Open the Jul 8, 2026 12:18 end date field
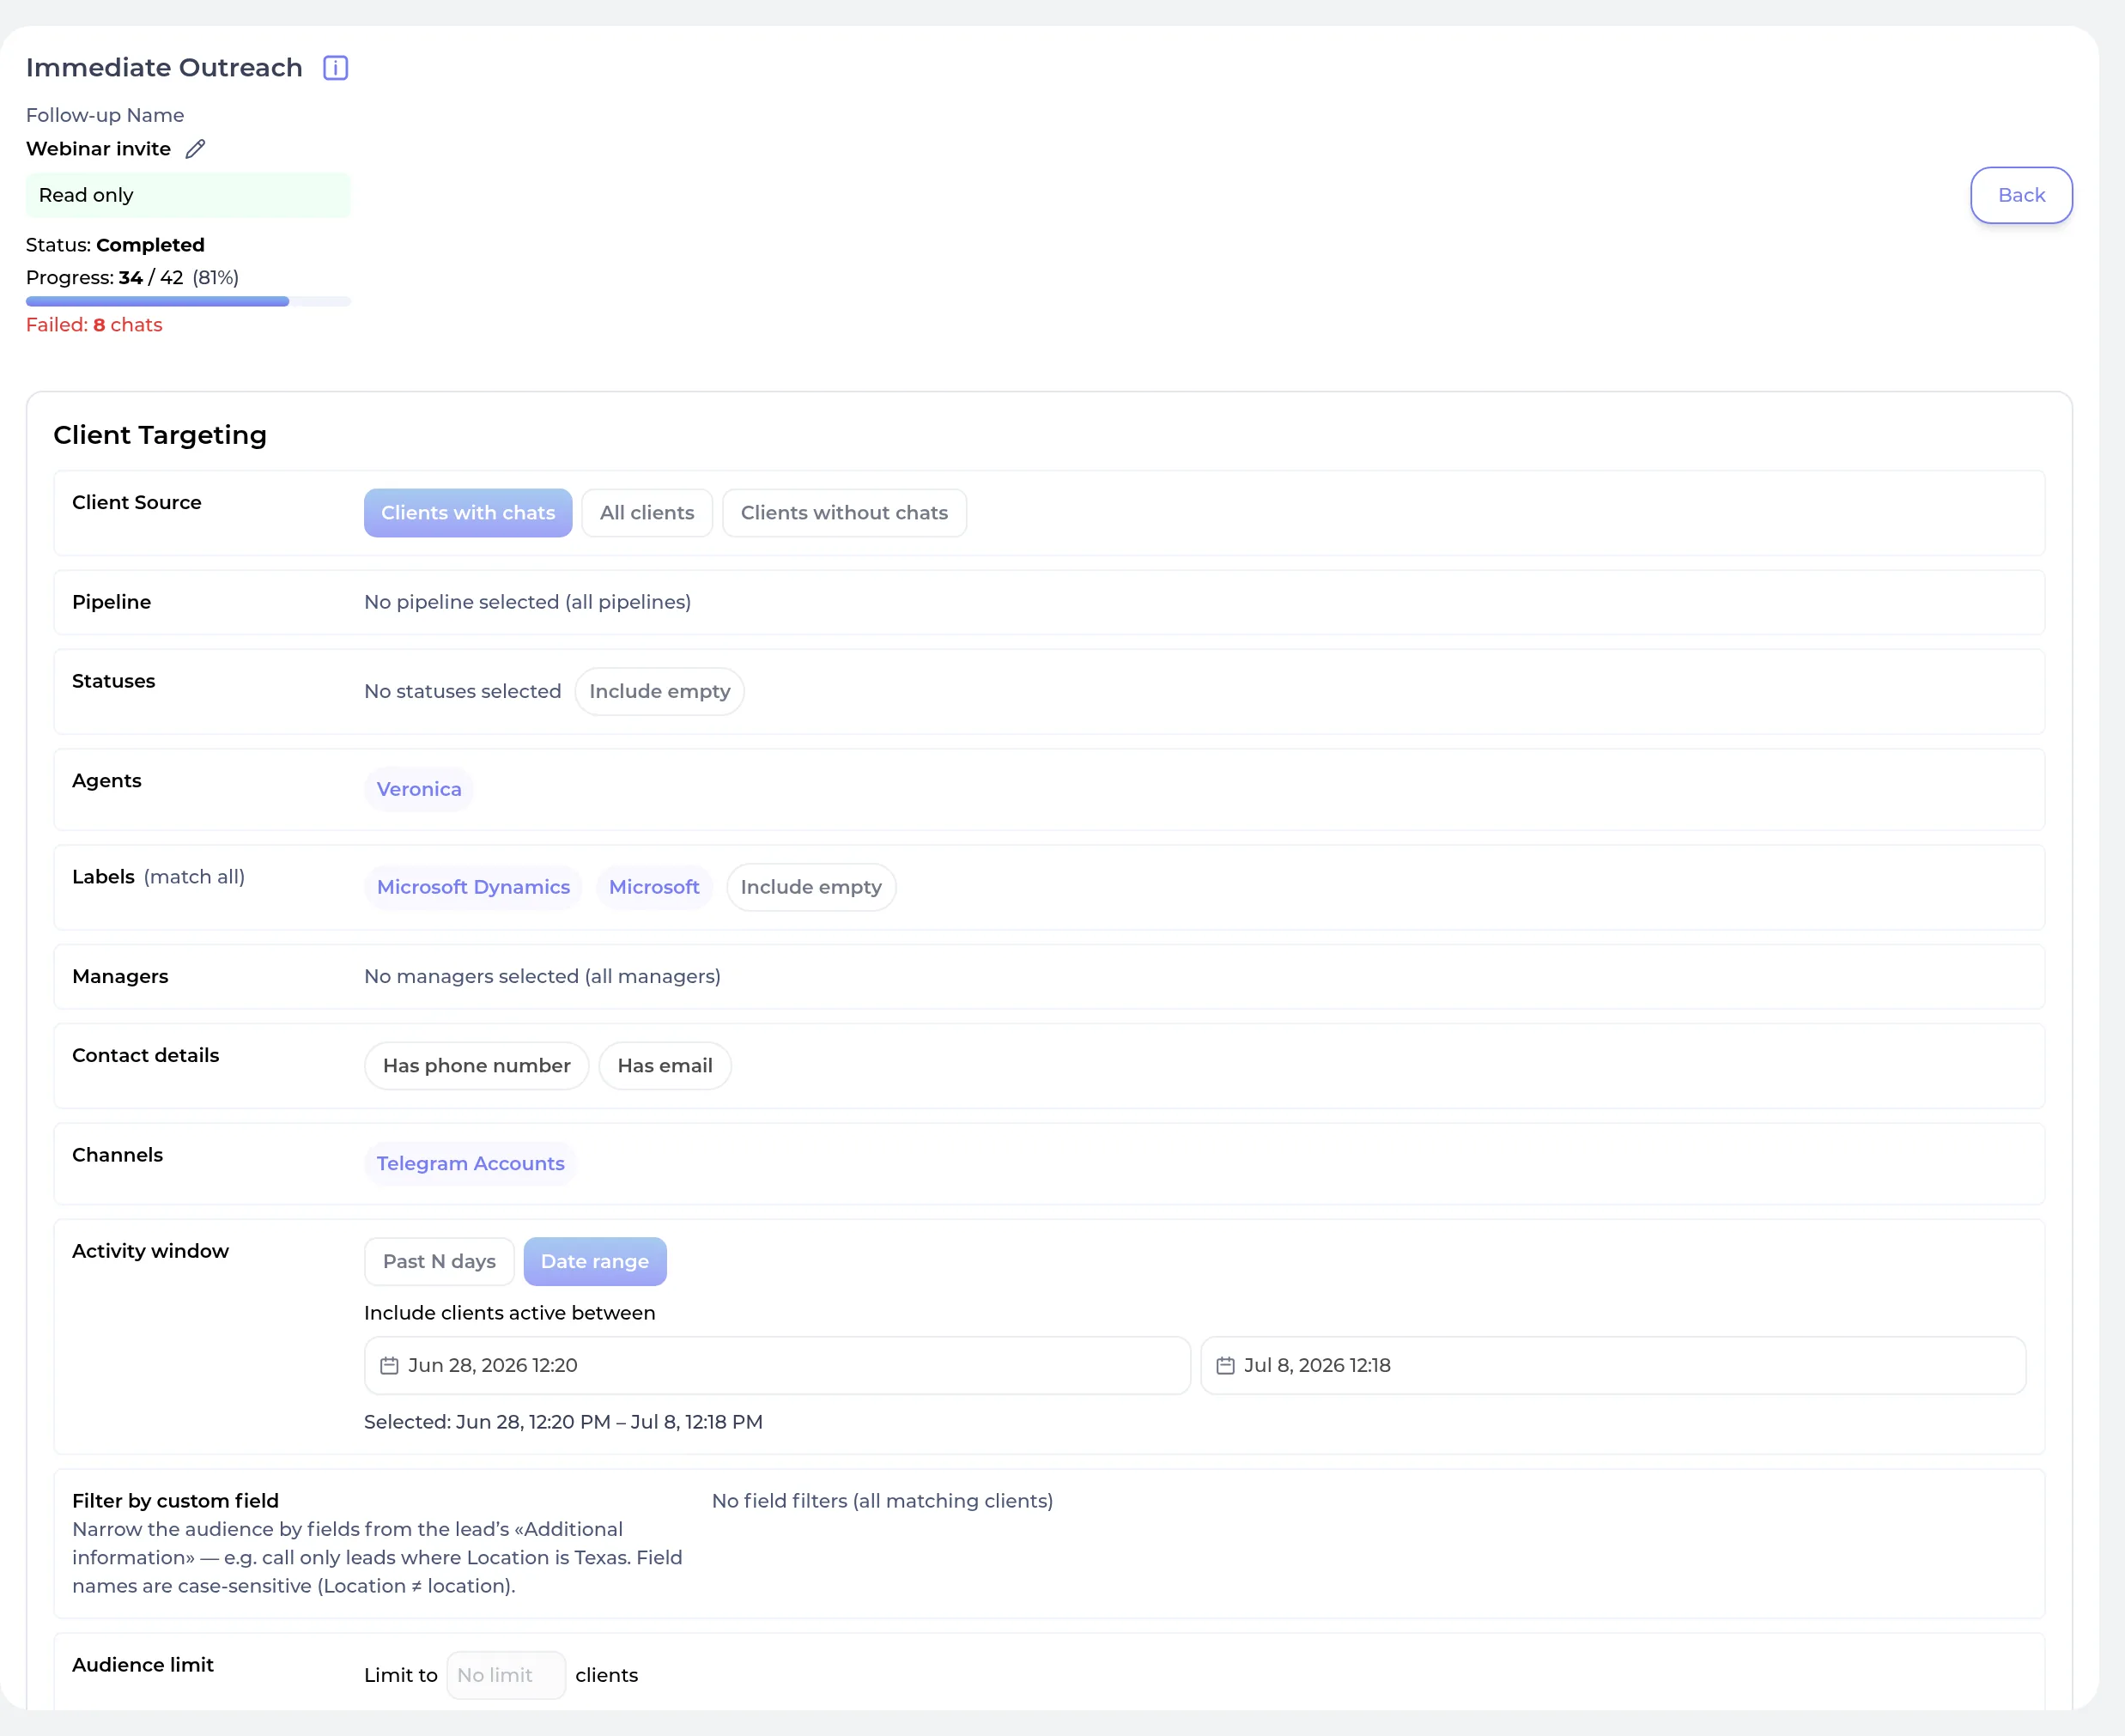 (x=1613, y=1366)
